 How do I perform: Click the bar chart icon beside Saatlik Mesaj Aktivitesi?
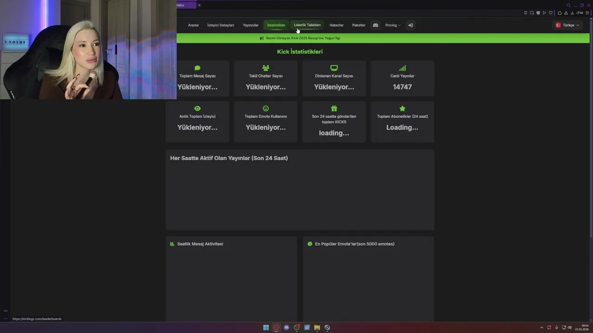point(172,244)
